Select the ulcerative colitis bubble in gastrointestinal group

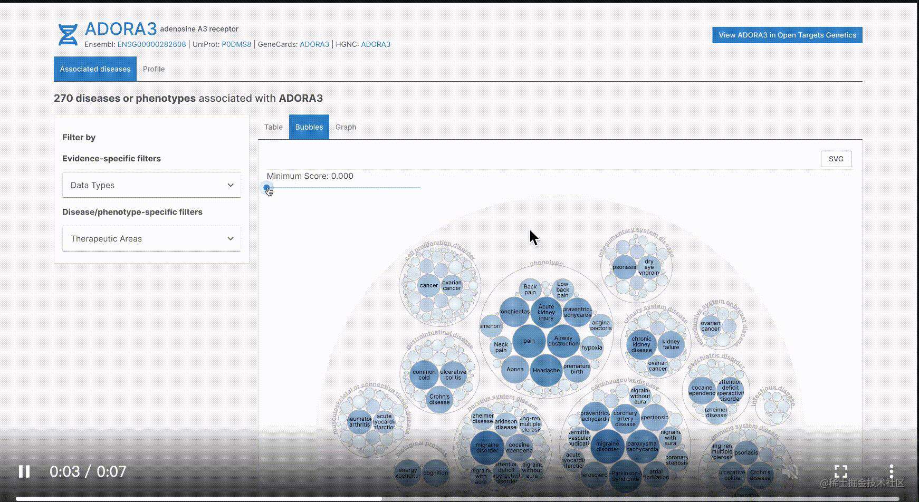(x=453, y=375)
